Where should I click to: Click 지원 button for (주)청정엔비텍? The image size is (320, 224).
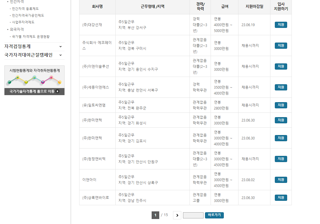click(x=280, y=159)
